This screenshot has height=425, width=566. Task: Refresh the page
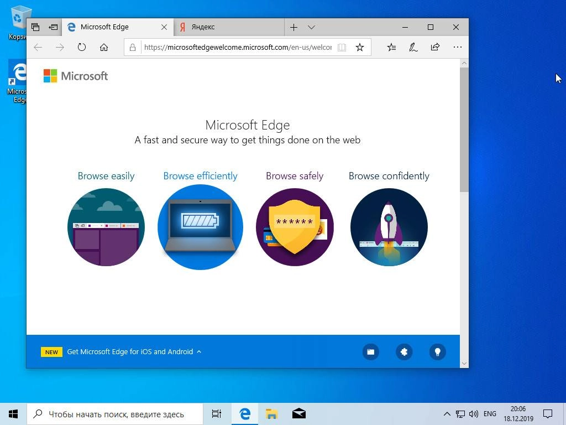(82, 48)
